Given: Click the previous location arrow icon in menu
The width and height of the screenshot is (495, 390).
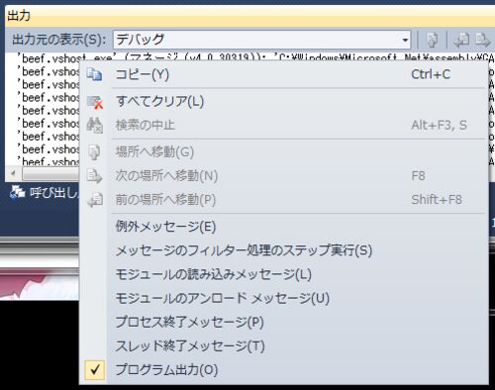Looking at the screenshot, I should click(x=95, y=200).
